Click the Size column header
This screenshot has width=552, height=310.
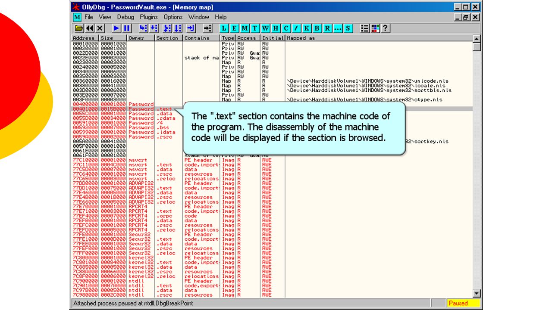click(x=113, y=38)
